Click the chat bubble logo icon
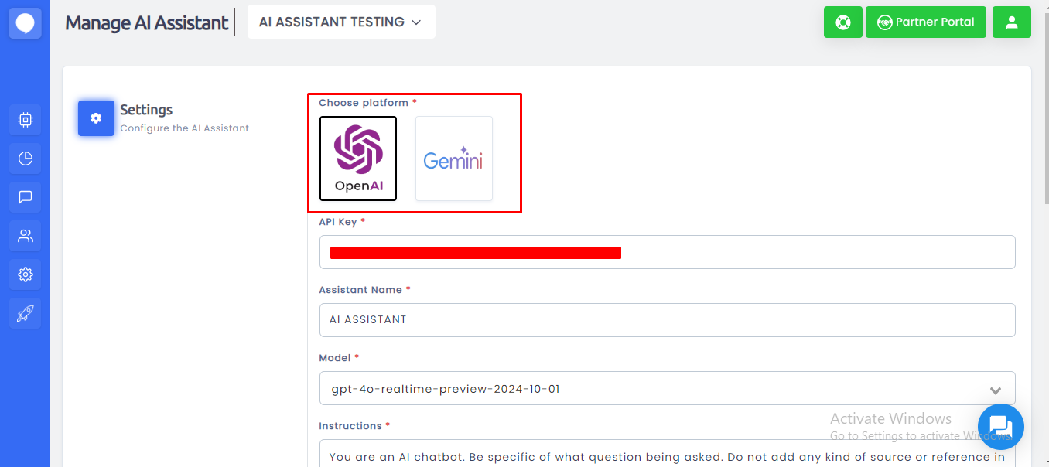This screenshot has width=1049, height=467. [25, 22]
